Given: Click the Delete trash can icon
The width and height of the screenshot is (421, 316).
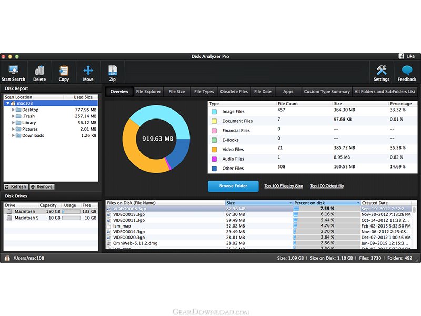Looking at the screenshot, I should pos(39,71).
